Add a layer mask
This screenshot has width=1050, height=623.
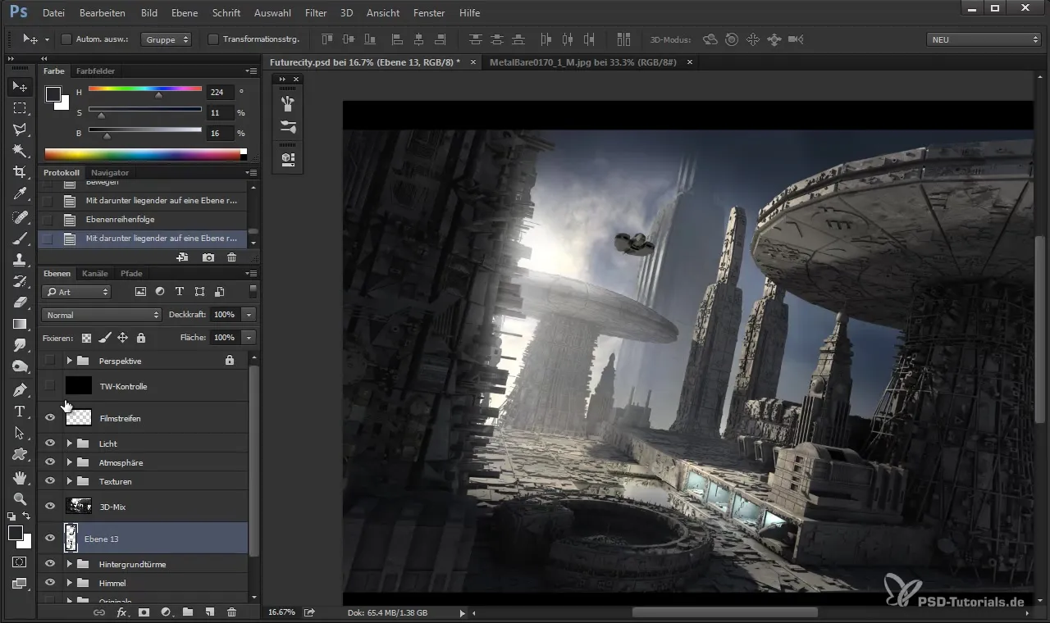click(x=144, y=612)
